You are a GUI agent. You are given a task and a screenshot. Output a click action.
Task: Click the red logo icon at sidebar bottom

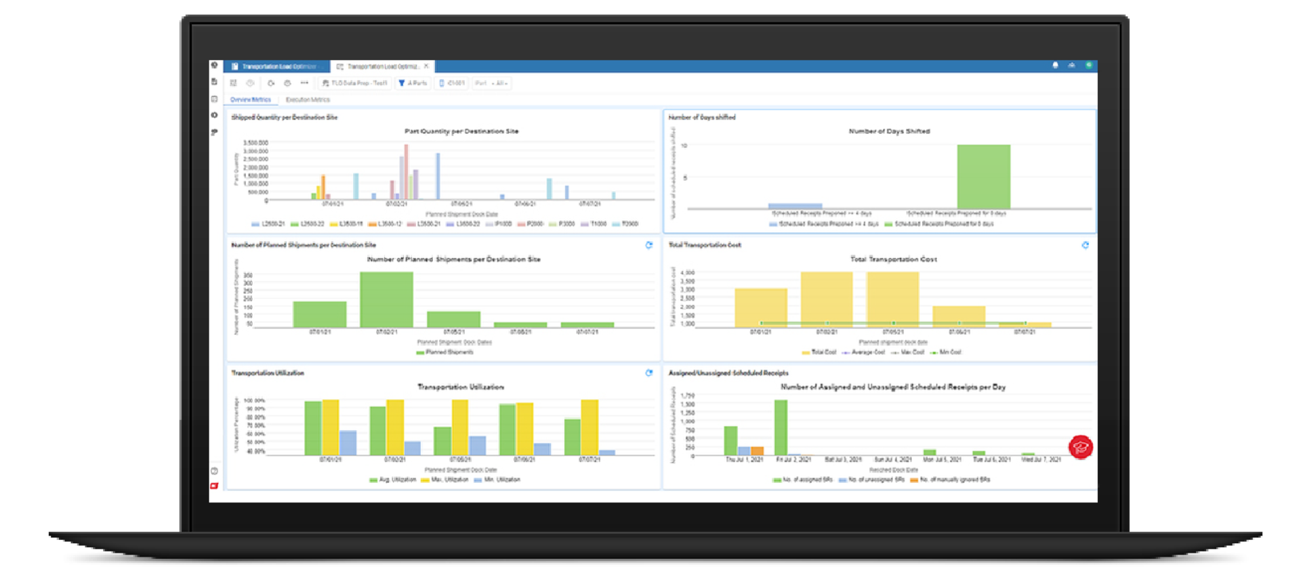pos(214,486)
